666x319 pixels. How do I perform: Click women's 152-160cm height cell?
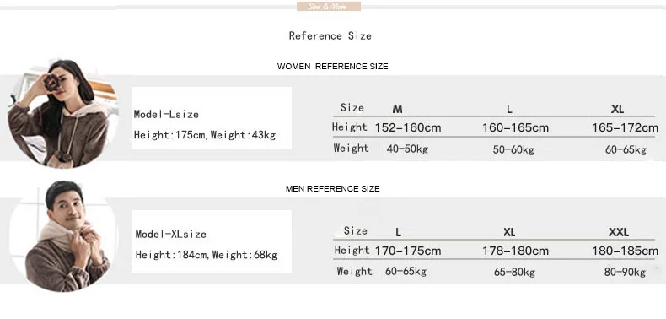pyautogui.click(x=408, y=127)
